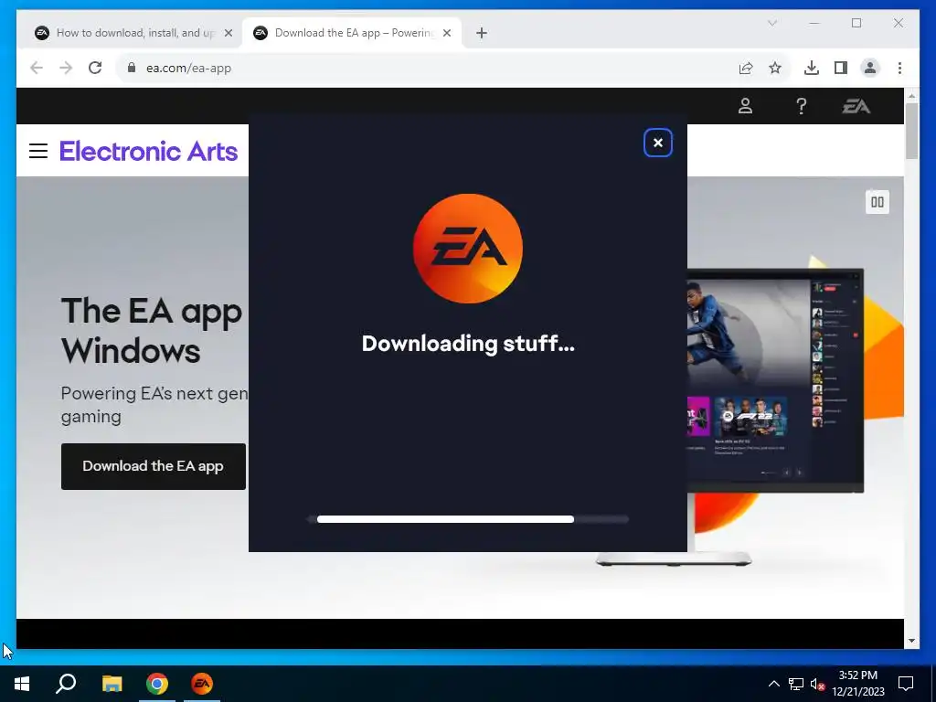
Task: Click the download progress bar
Action: click(467, 519)
